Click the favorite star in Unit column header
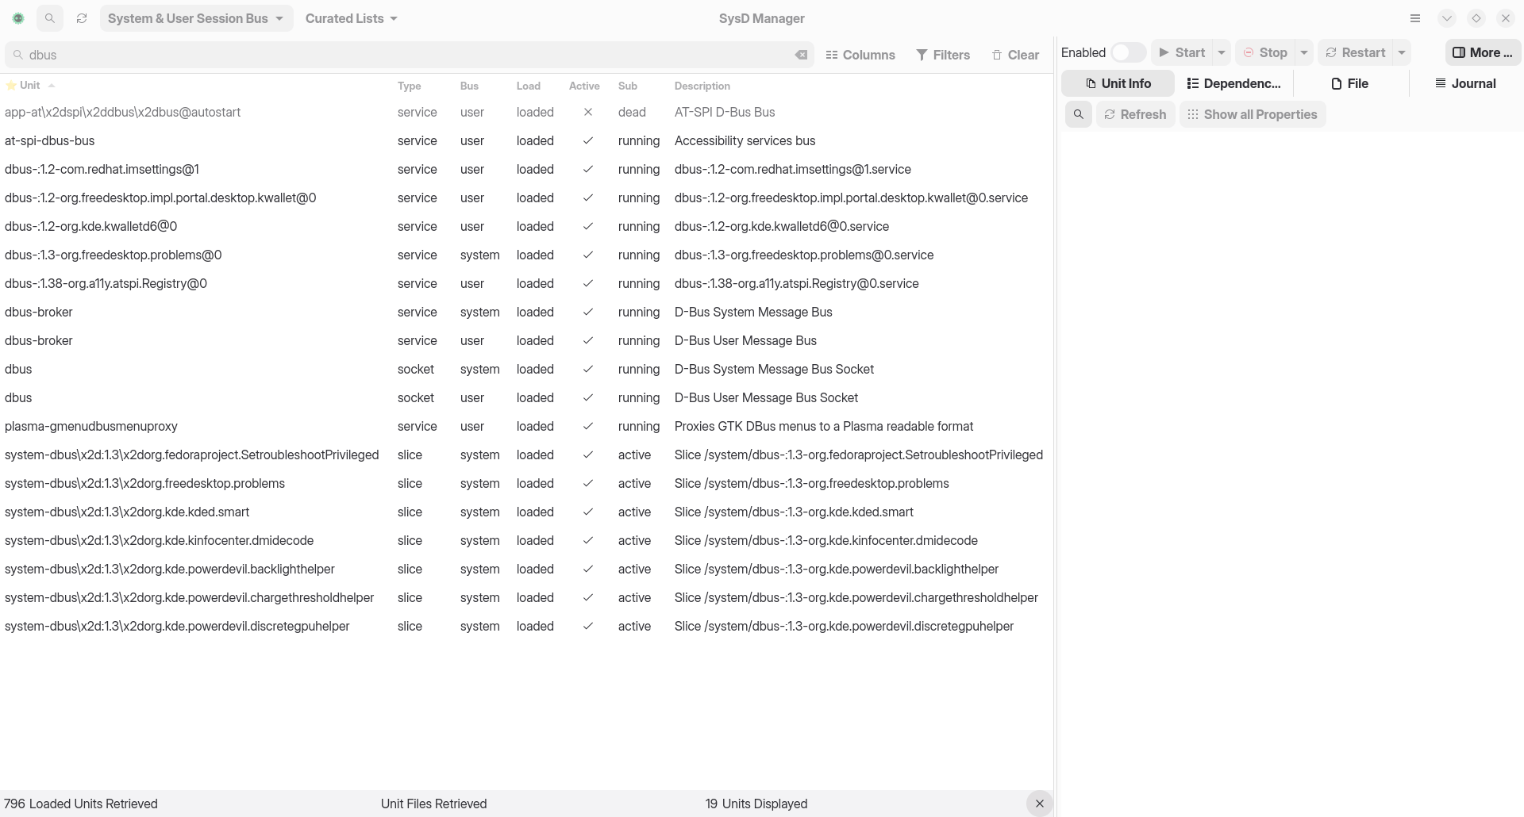Viewport: 1524px width, 817px height. 11,86
